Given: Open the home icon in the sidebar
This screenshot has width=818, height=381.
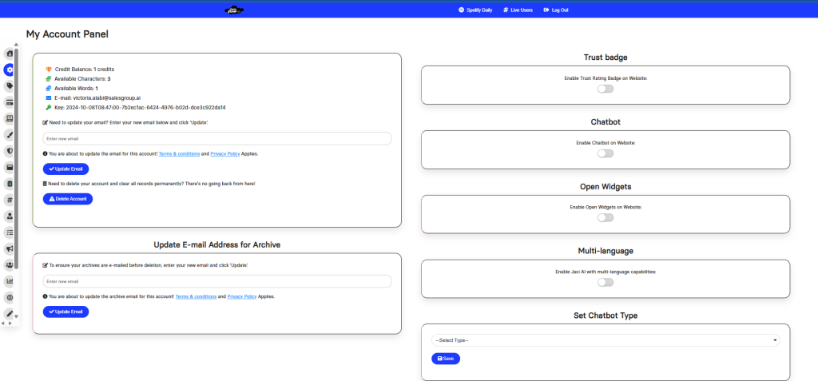Looking at the screenshot, I should point(10,54).
